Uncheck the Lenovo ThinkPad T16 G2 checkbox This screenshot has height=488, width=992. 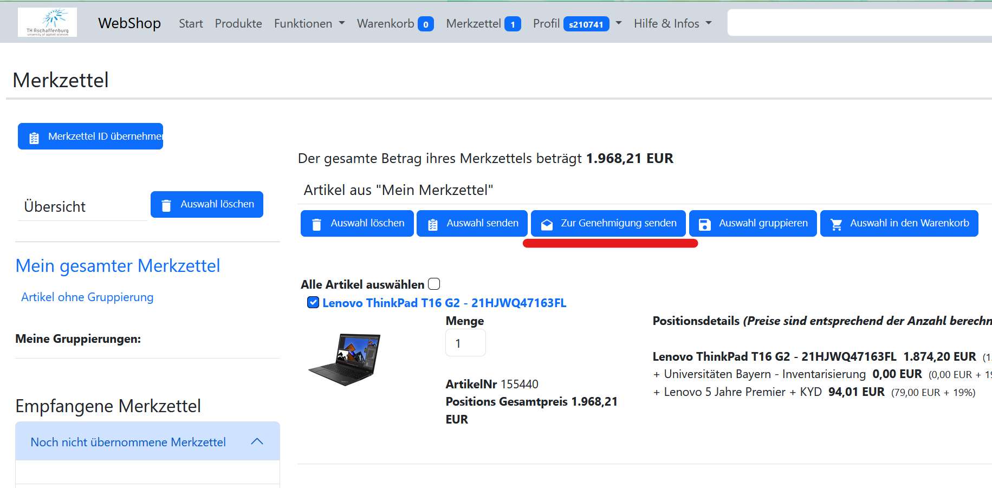click(x=313, y=302)
